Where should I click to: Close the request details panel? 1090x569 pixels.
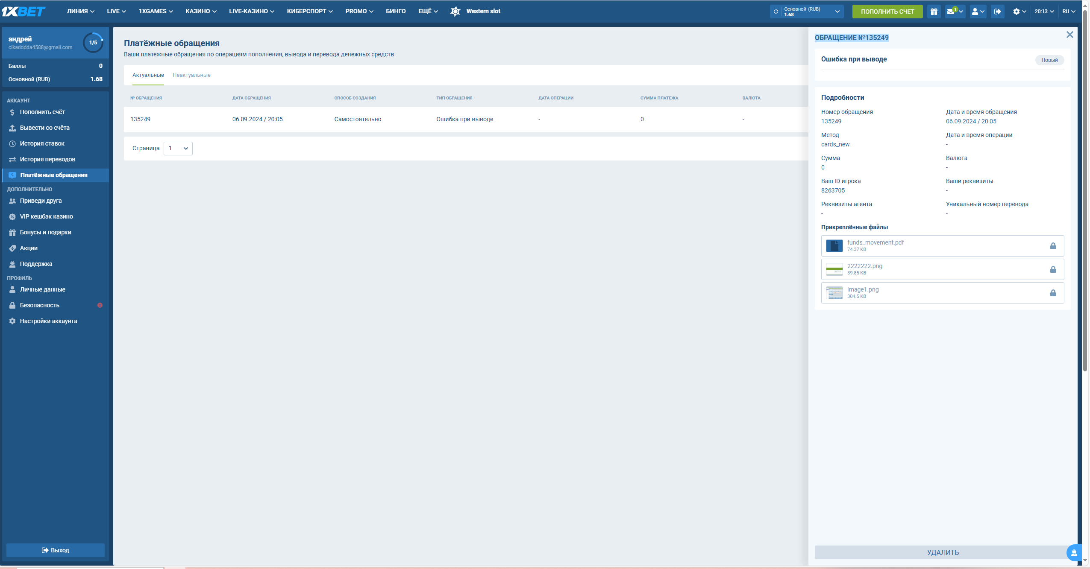1069,35
